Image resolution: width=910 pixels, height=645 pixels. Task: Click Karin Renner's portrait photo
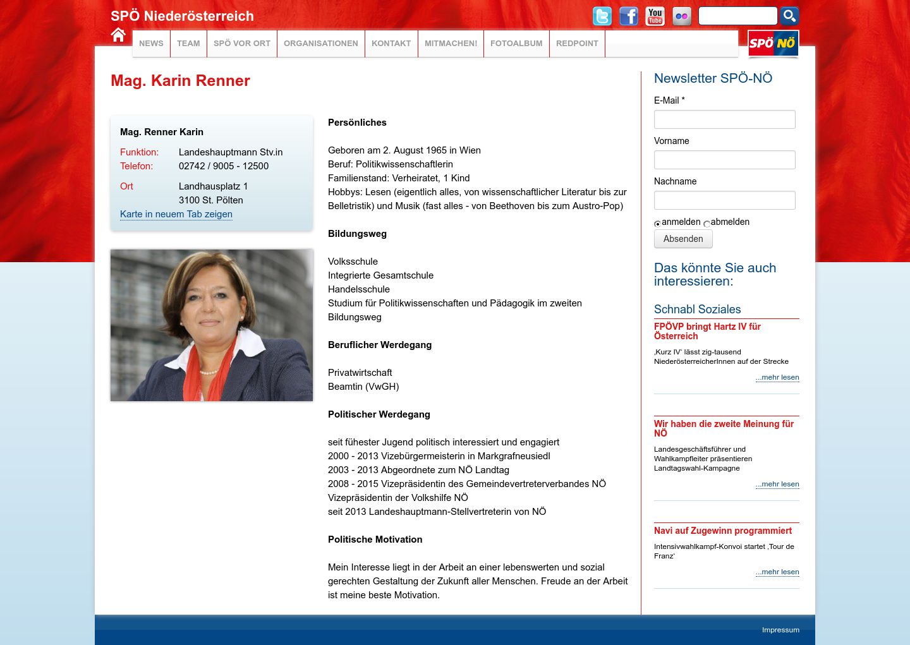click(x=212, y=325)
